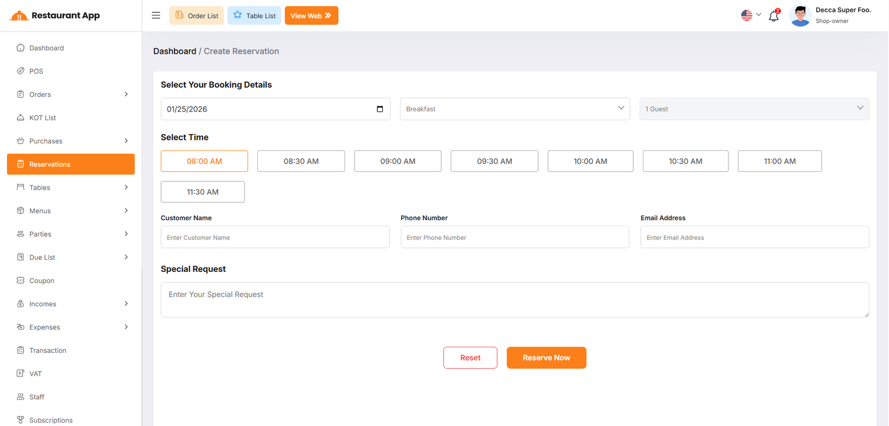Click the KOT List icon in sidebar
The width and height of the screenshot is (889, 426).
click(21, 118)
